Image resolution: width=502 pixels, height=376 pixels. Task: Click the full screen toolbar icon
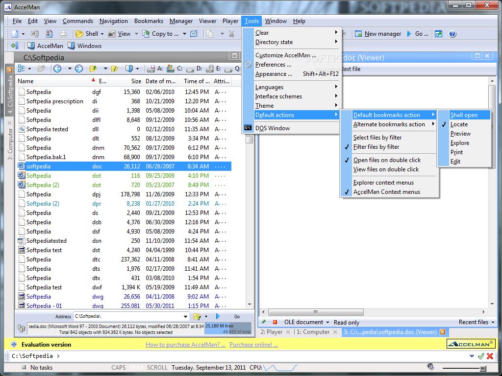tap(438, 34)
